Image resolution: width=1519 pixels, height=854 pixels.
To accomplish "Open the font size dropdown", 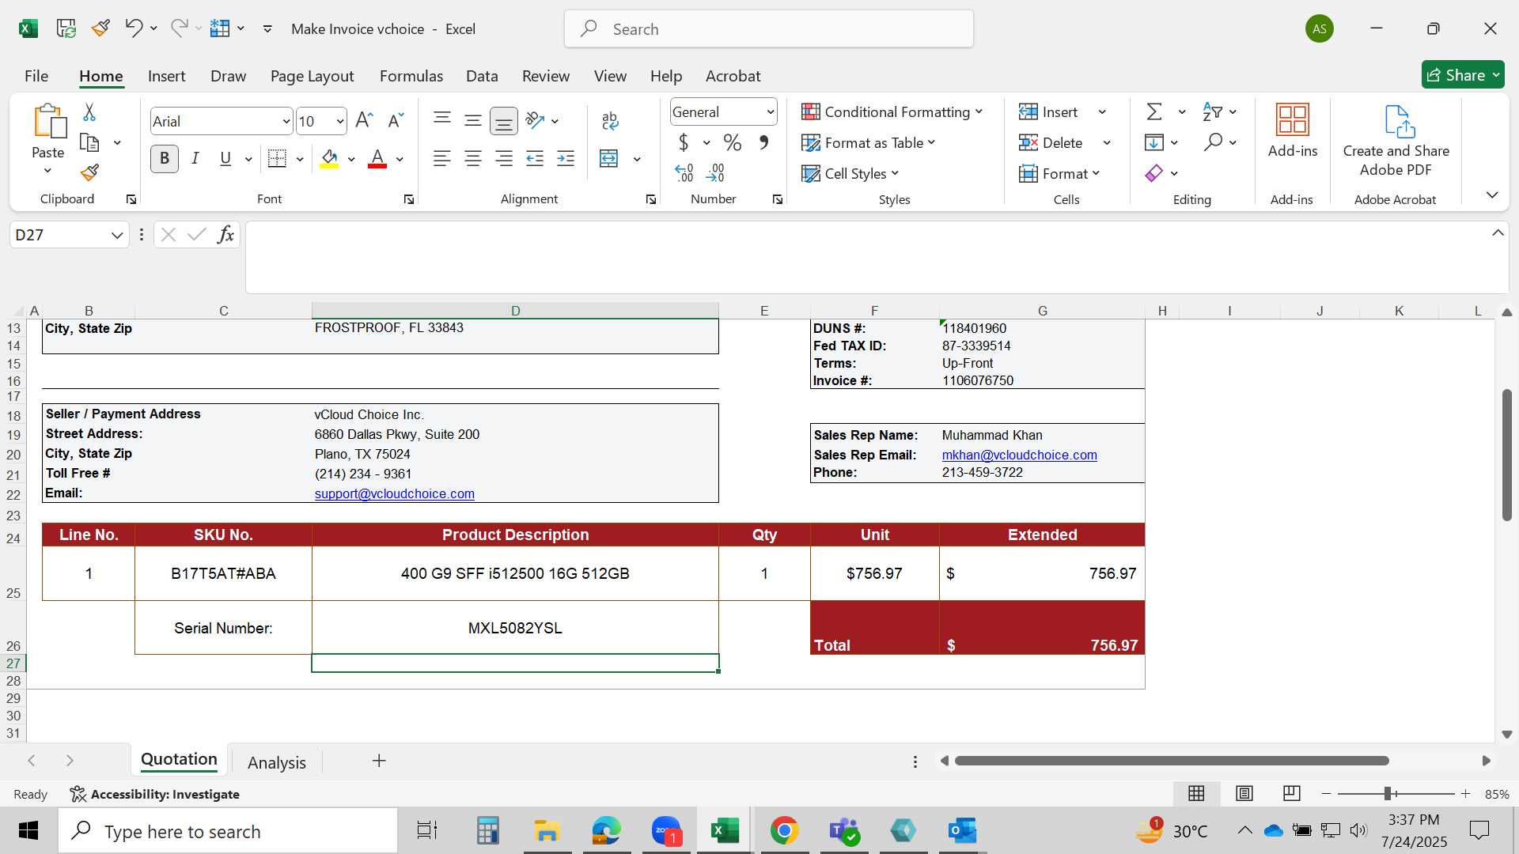I will [x=340, y=122].
